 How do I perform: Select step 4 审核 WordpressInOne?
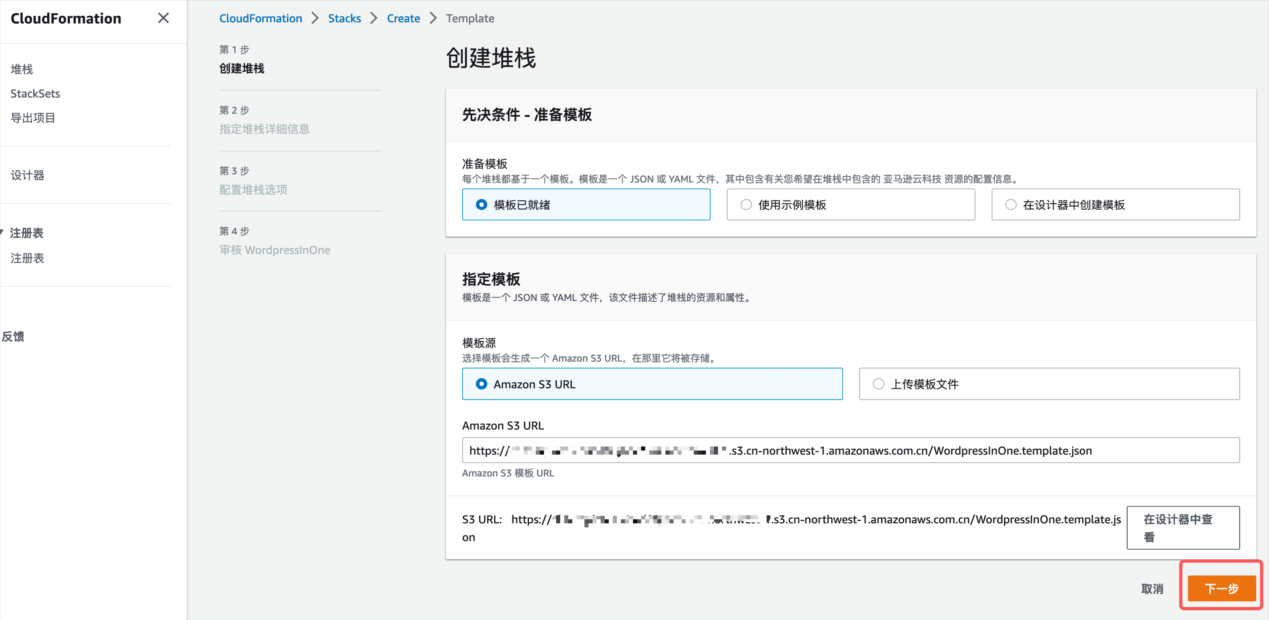point(275,250)
